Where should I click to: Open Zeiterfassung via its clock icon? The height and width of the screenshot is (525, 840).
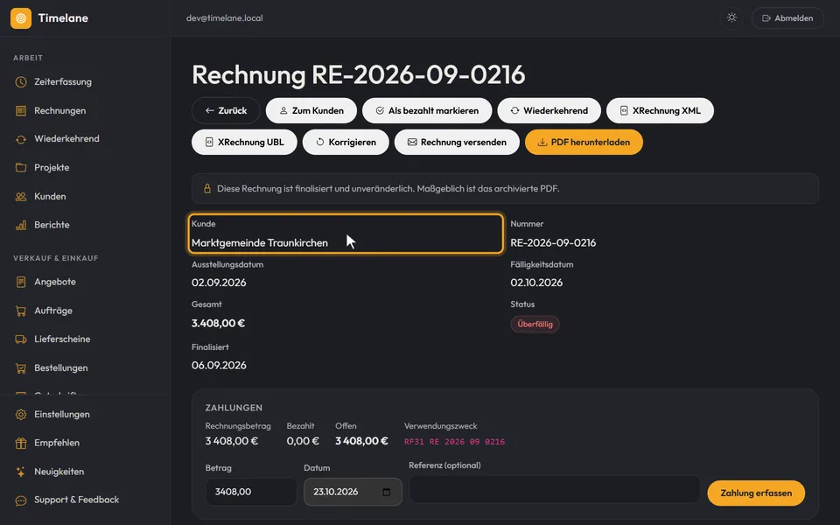21,82
